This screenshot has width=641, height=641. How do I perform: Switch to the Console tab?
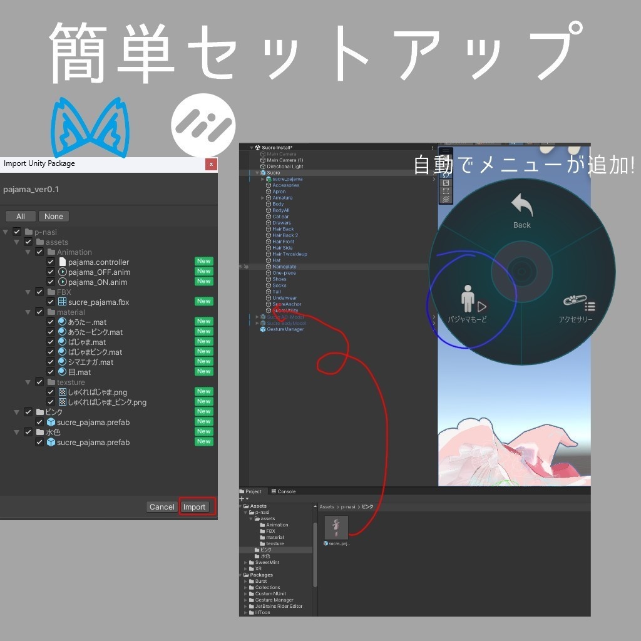click(285, 491)
